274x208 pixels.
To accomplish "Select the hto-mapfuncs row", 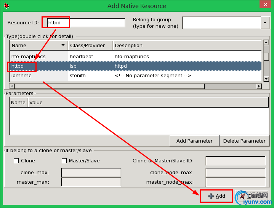I will coord(136,57).
